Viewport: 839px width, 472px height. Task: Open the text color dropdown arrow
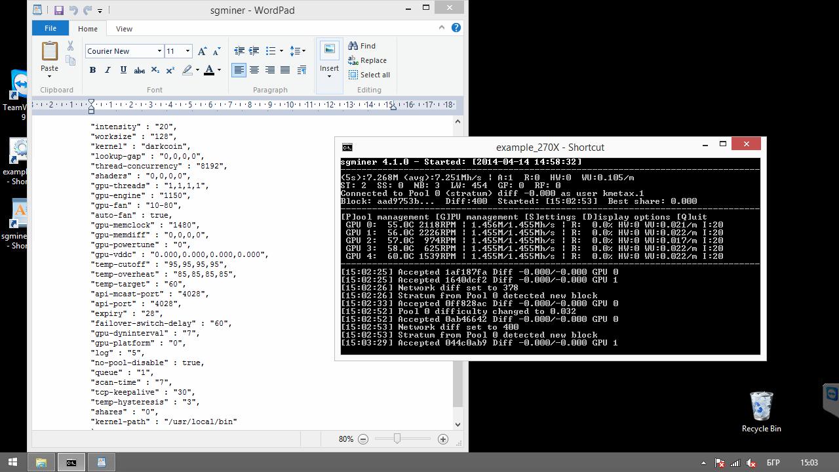(219, 70)
